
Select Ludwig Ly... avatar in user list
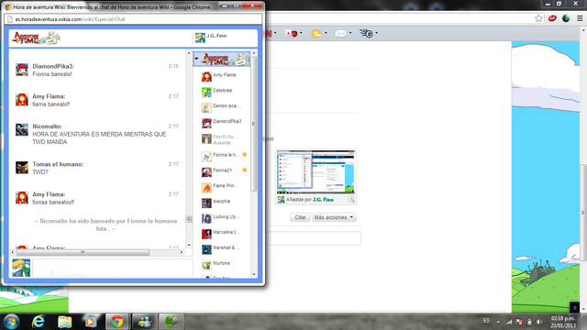tap(206, 218)
